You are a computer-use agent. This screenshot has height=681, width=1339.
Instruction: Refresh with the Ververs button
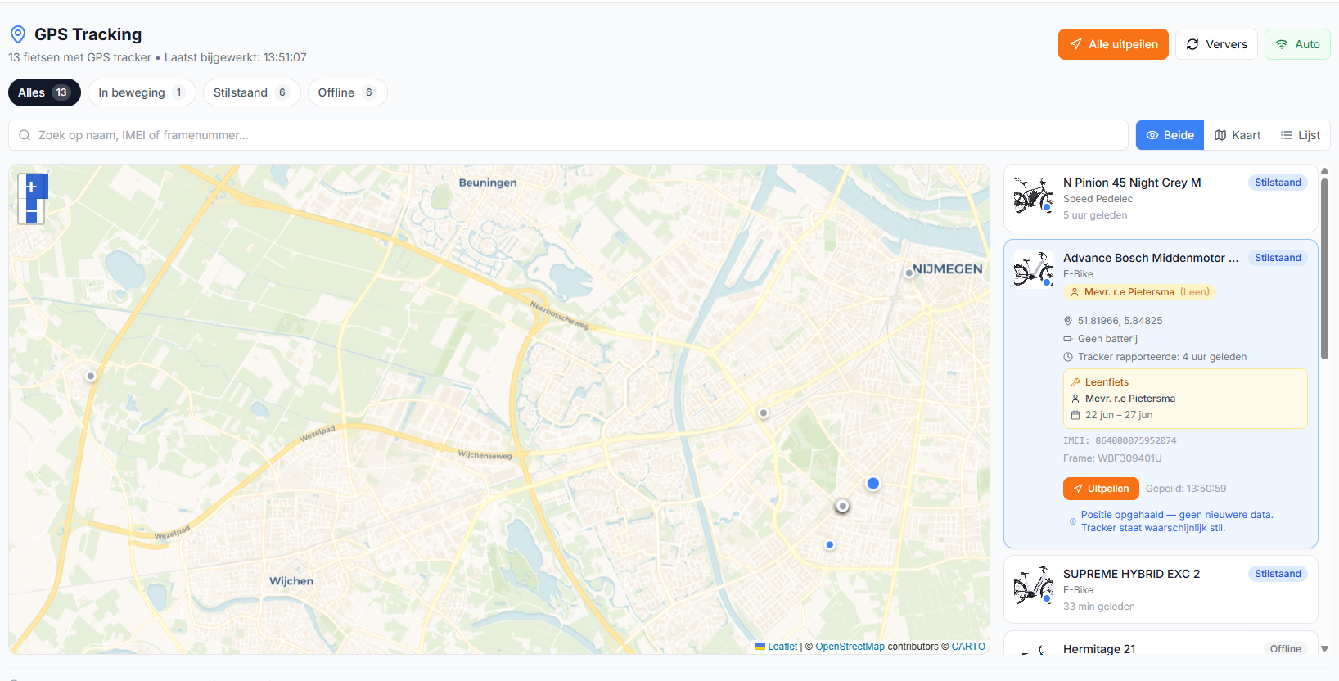pyautogui.click(x=1216, y=44)
